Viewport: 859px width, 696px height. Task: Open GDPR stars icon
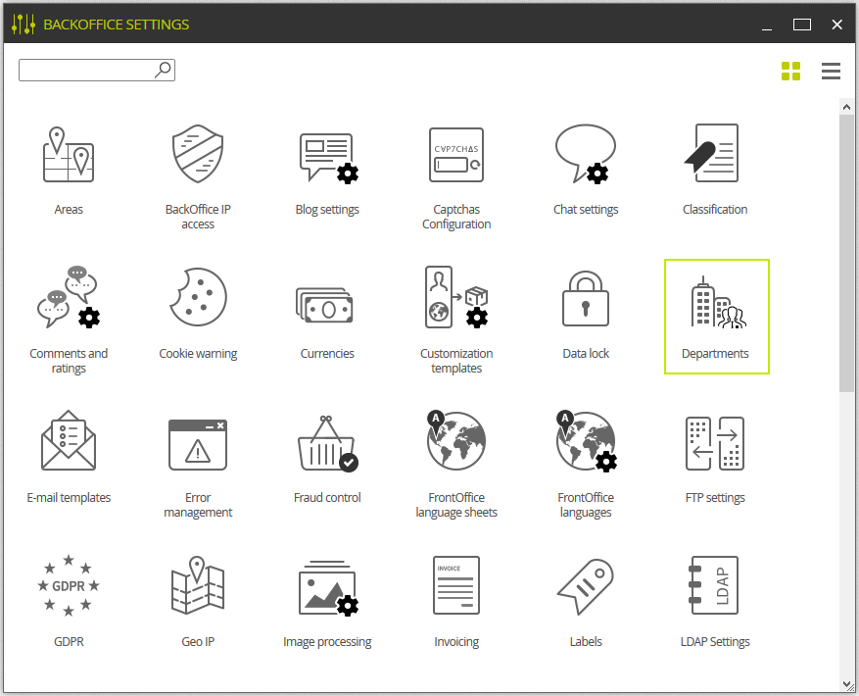coord(69,585)
